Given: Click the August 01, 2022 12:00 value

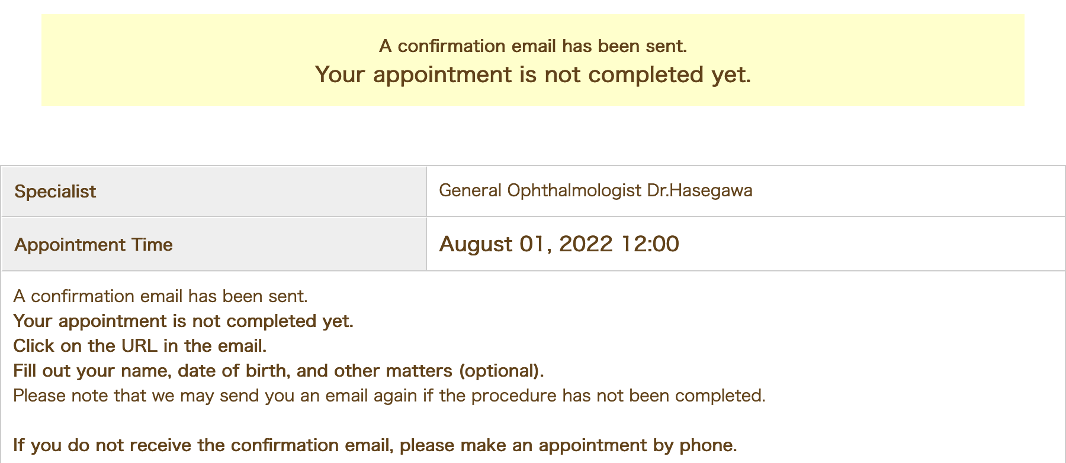Looking at the screenshot, I should (559, 244).
